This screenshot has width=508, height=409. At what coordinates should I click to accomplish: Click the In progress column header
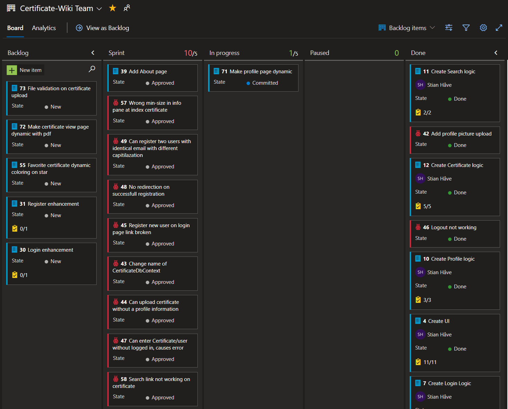coord(224,53)
